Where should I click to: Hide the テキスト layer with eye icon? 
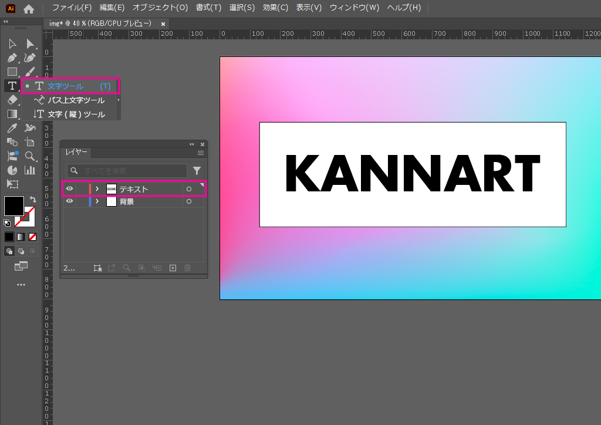69,189
